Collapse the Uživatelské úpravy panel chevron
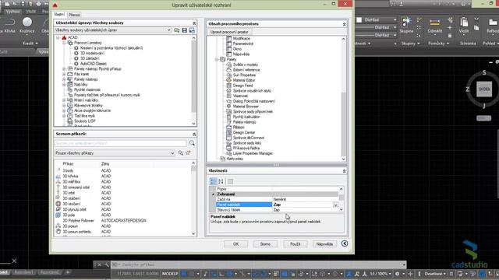Image resolution: width=499 pixels, height=280 pixels. point(194,23)
